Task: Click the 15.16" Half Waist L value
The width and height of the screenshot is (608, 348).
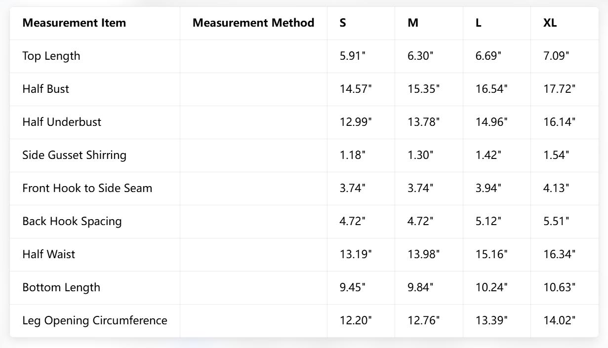Action: click(x=491, y=254)
